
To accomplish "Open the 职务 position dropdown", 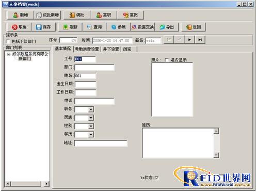I will pos(91,109).
